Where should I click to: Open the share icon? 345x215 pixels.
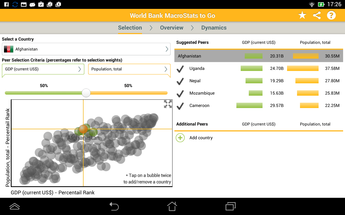[317, 15]
